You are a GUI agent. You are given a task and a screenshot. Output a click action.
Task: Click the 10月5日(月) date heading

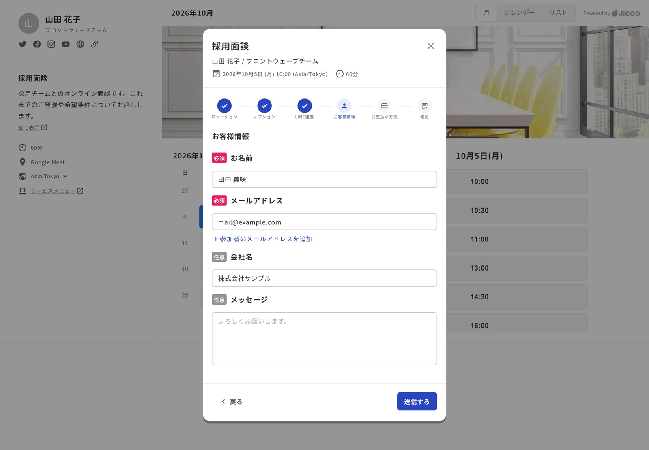pyautogui.click(x=479, y=156)
